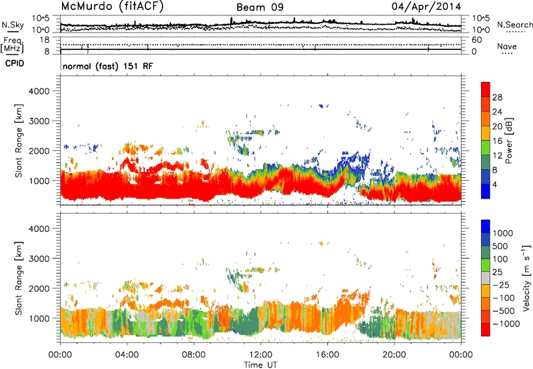This screenshot has width=533, height=369.
Task: Click the '18' frequency axis value
Action: 44,40
